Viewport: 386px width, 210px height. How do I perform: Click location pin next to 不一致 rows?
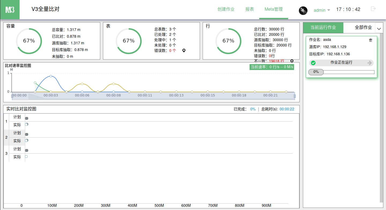292,61
